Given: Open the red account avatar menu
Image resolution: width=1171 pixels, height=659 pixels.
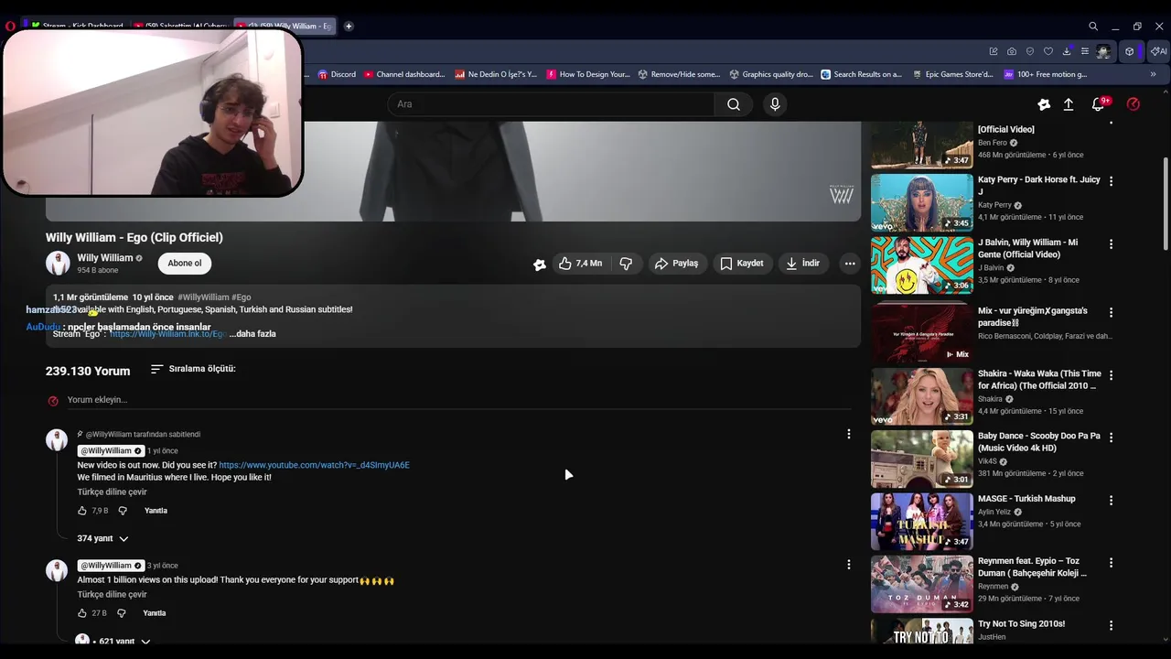Looking at the screenshot, I should click(1133, 104).
